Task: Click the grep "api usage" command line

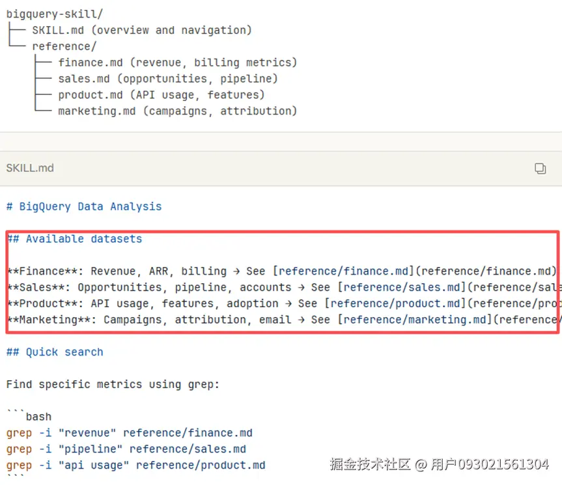Action: (135, 465)
